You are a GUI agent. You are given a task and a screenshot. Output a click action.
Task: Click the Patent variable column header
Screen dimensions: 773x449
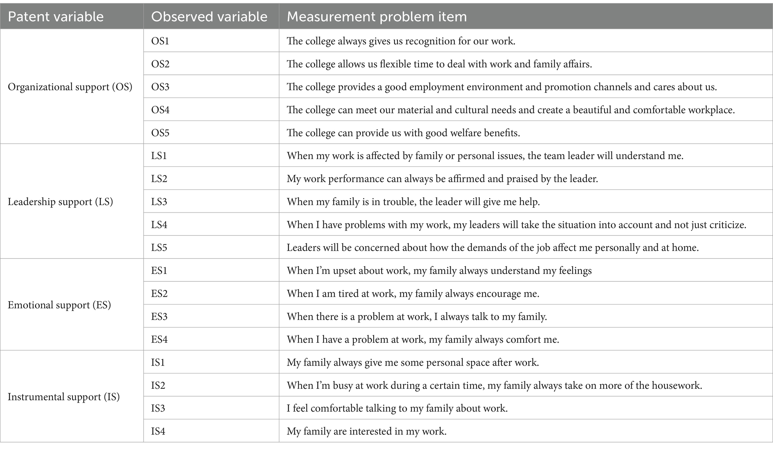click(72, 16)
